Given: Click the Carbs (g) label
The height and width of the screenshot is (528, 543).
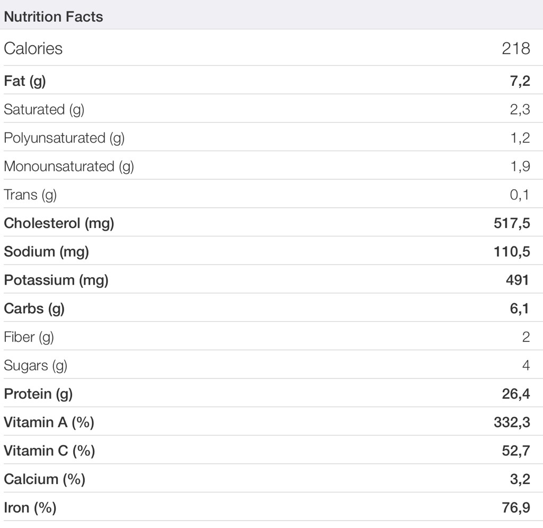Looking at the screenshot, I should pos(34,309).
